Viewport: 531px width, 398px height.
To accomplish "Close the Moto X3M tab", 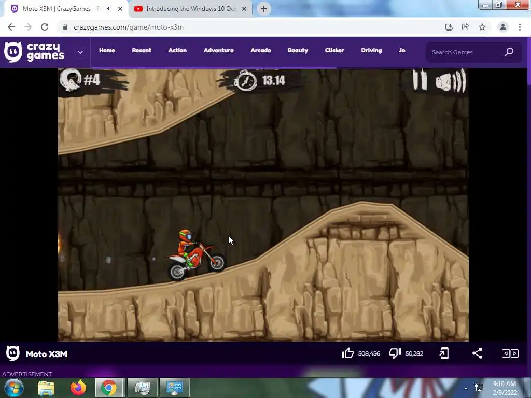I will (x=120, y=9).
